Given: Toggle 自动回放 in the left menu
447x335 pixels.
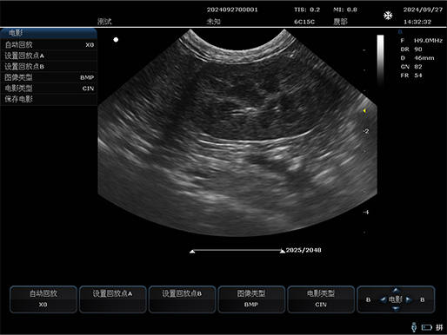Looking at the screenshot, I should [x=49, y=45].
